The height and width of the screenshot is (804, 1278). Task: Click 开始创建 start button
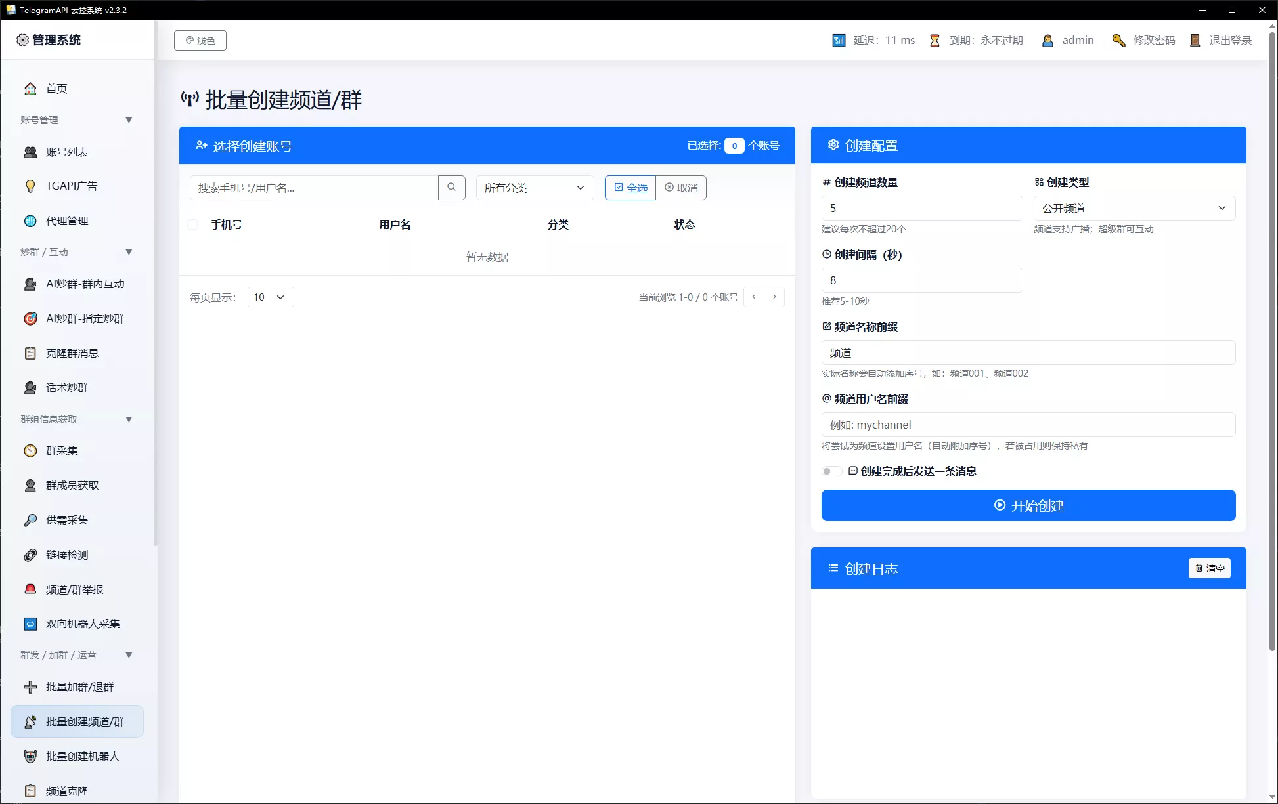[1028, 505]
